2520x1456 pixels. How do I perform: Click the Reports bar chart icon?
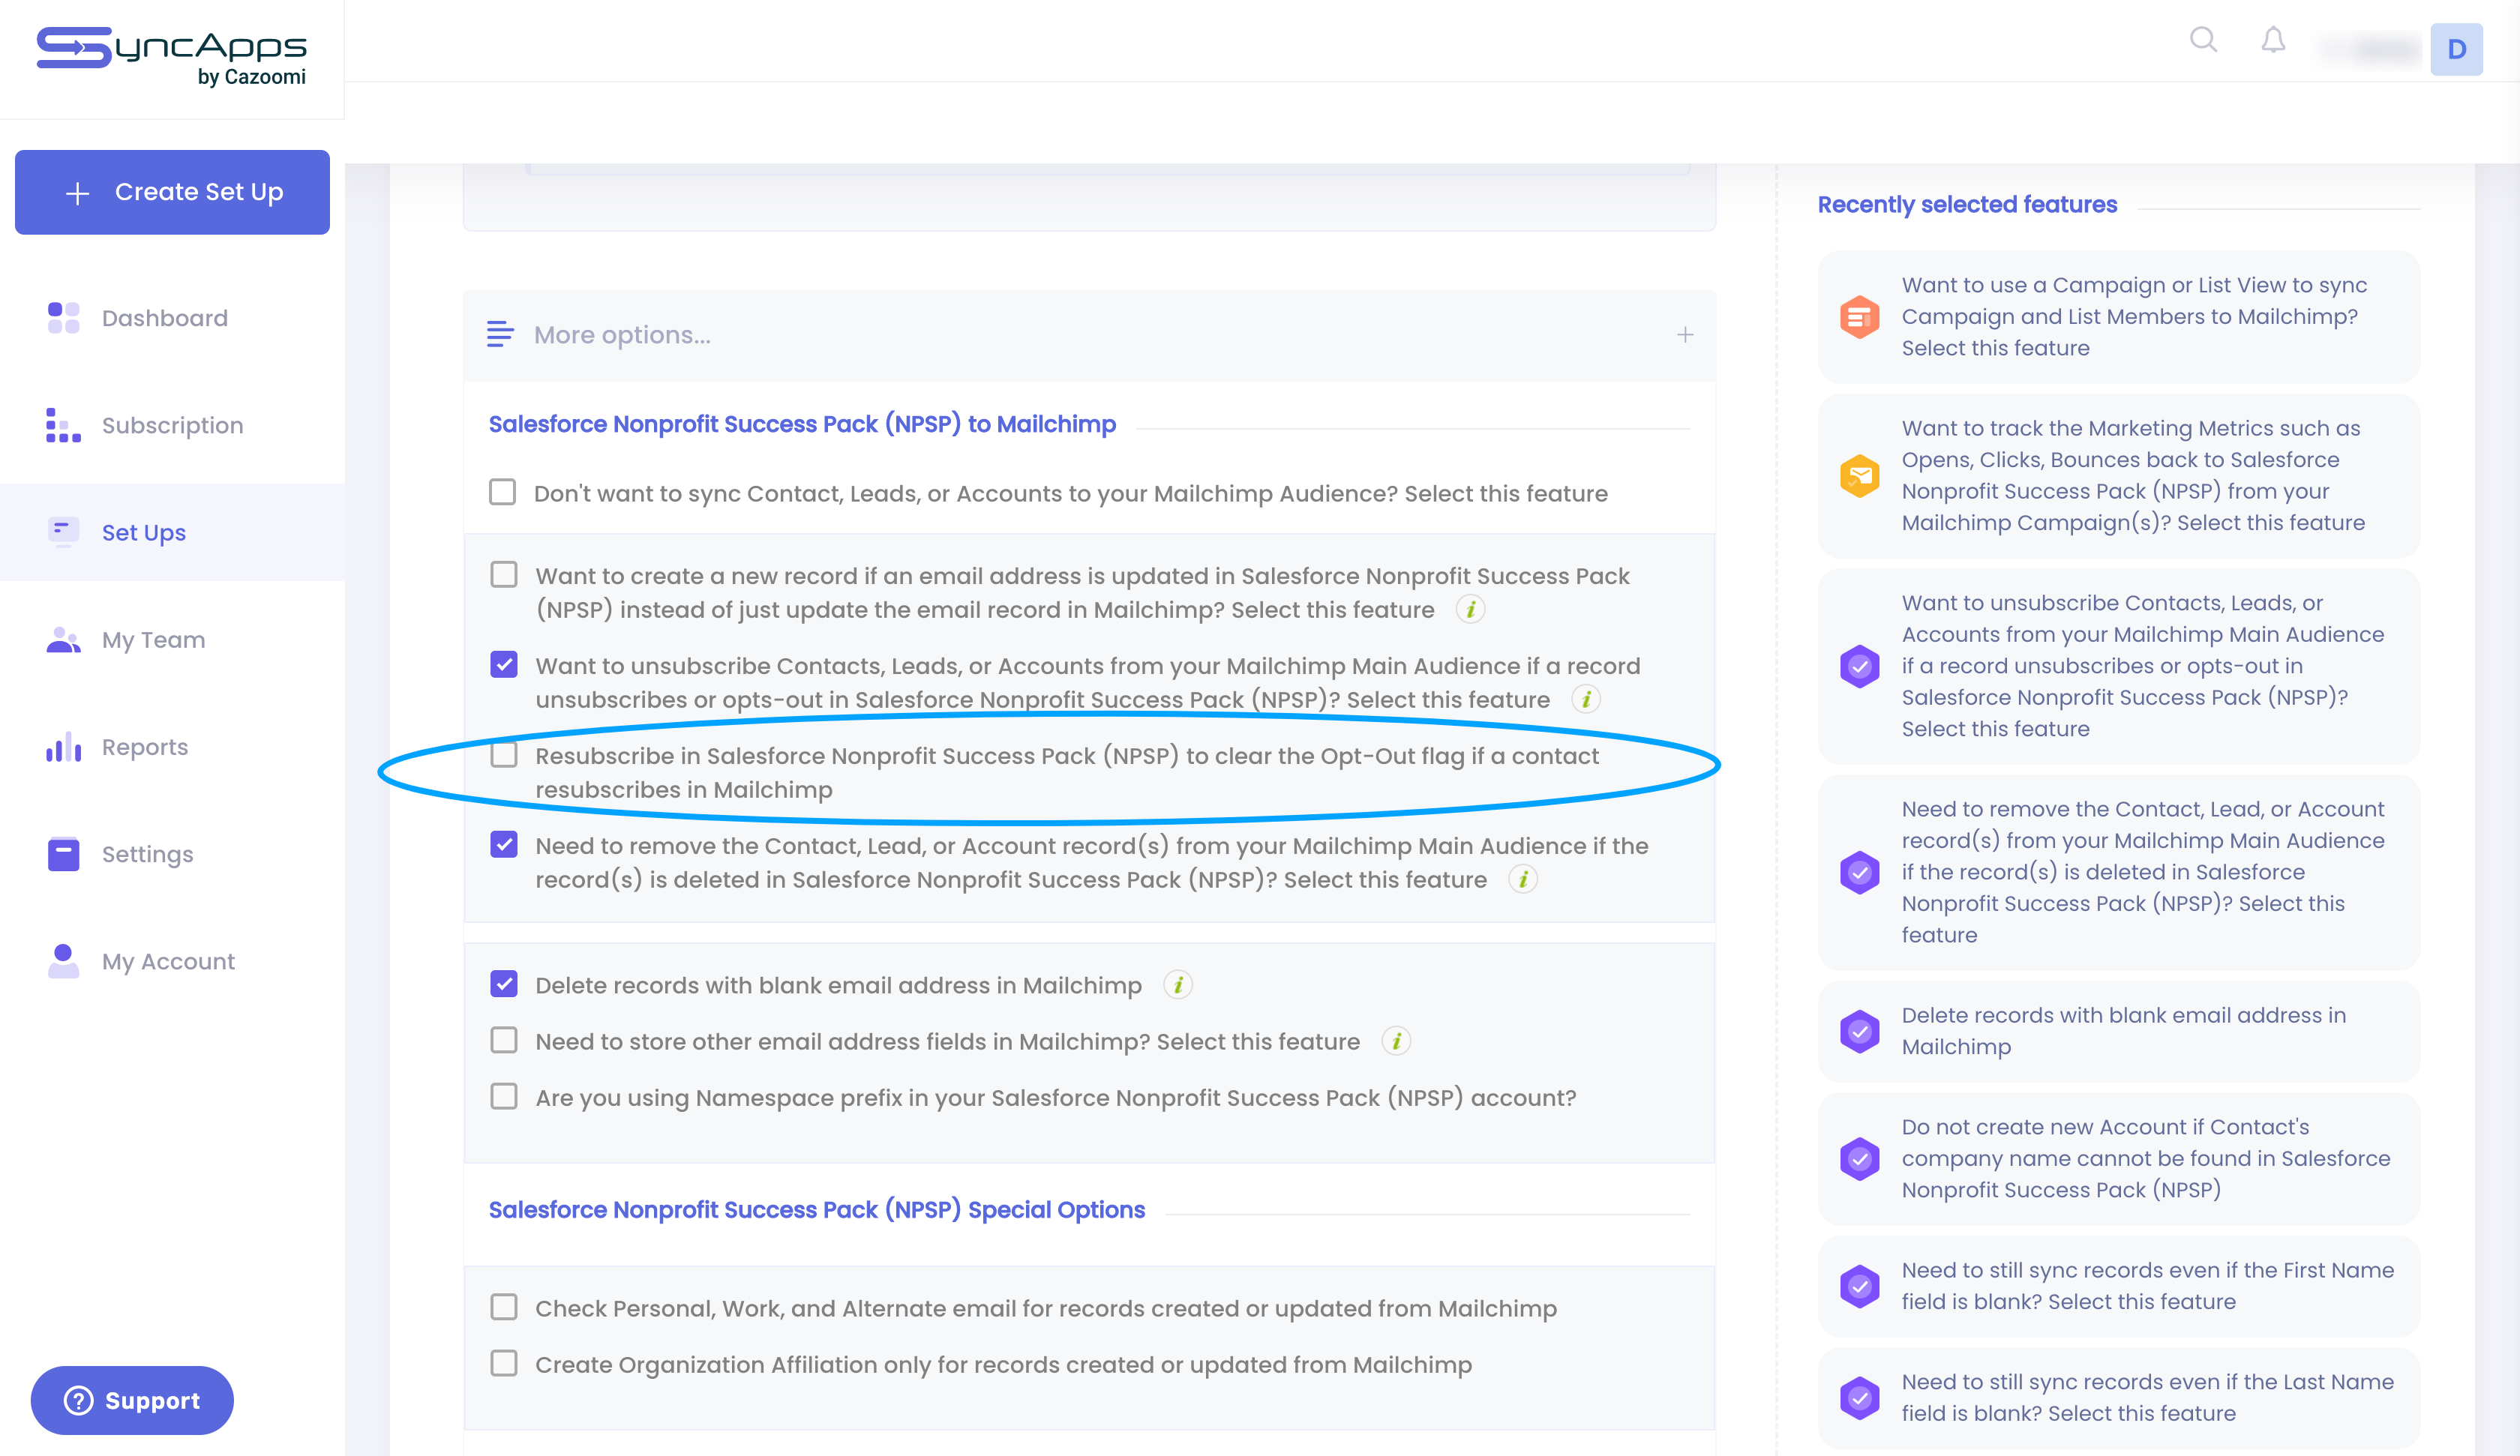63,746
